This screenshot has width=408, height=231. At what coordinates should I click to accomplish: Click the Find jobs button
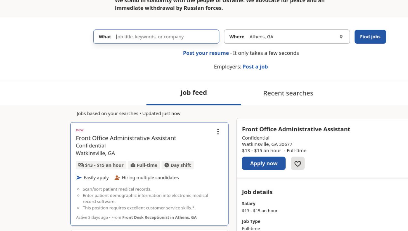[x=370, y=37]
